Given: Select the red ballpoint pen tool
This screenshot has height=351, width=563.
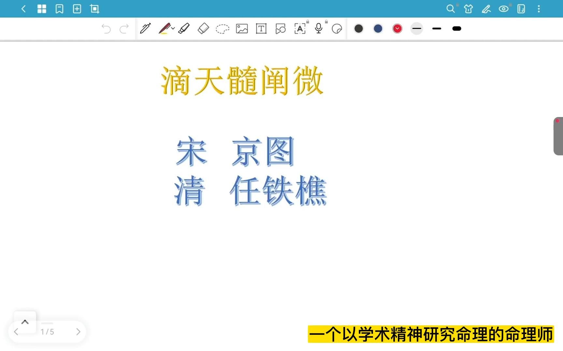Looking at the screenshot, I should [165, 29].
